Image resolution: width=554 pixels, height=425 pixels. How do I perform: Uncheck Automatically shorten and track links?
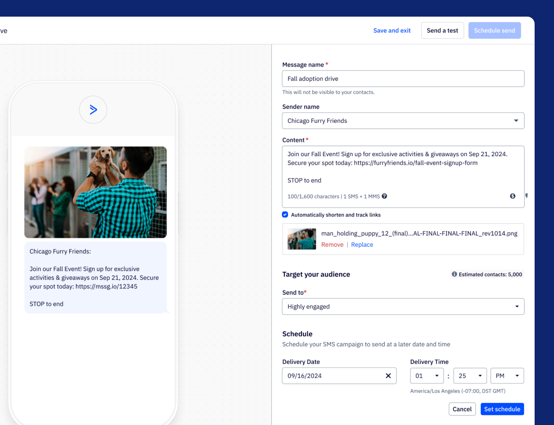(x=285, y=215)
